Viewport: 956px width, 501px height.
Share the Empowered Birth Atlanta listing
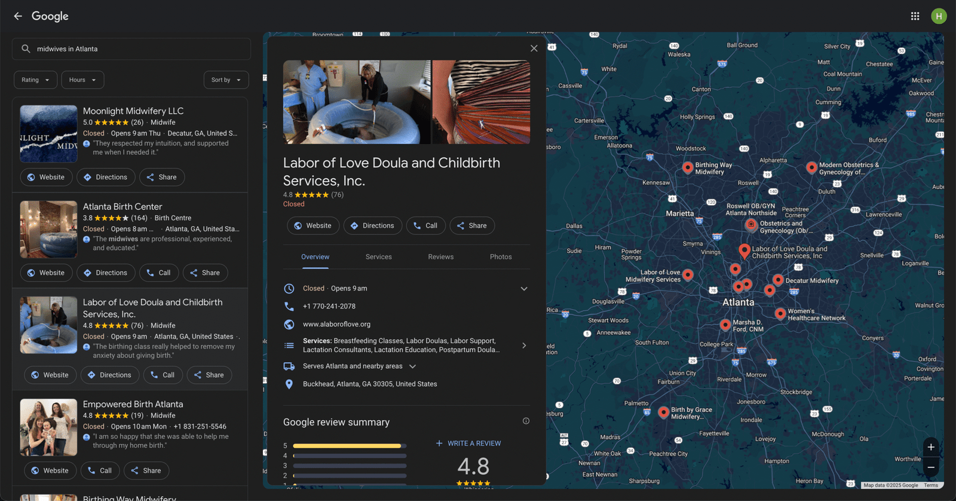point(146,471)
